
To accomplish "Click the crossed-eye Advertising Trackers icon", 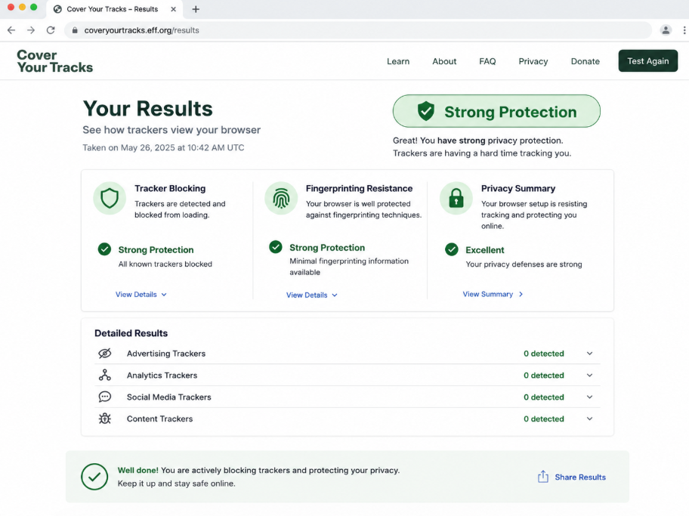I will (104, 354).
